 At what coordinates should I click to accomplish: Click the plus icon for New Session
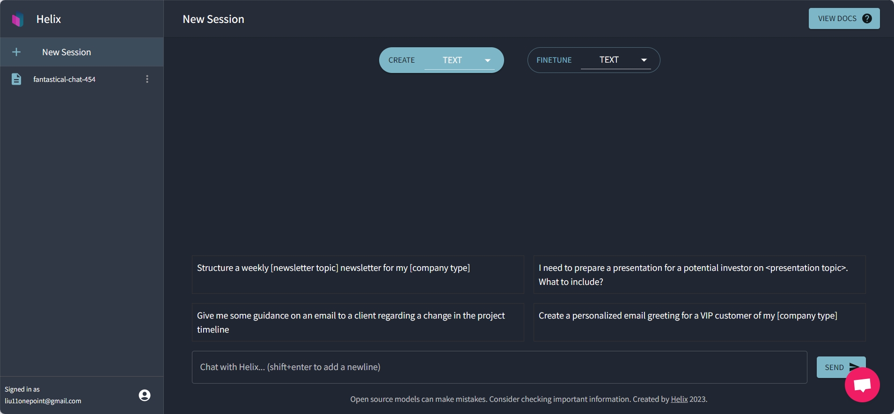tap(16, 52)
